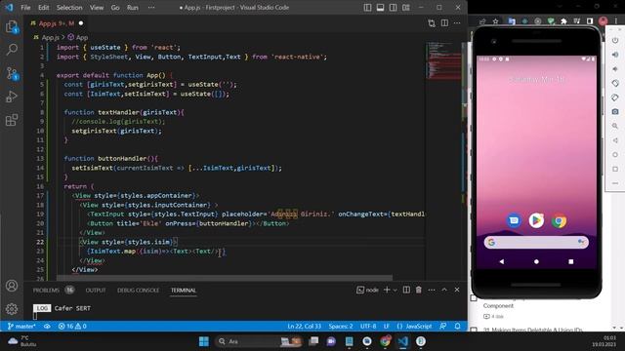The width and height of the screenshot is (625, 351).
Task: Open the Edit menu
Action: click(x=43, y=7)
